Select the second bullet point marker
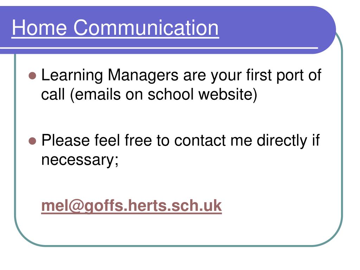 tap(33, 141)
